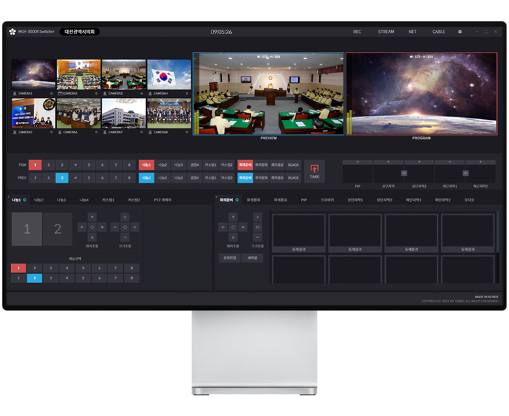Open the PIP tab in the right panel

(304, 200)
